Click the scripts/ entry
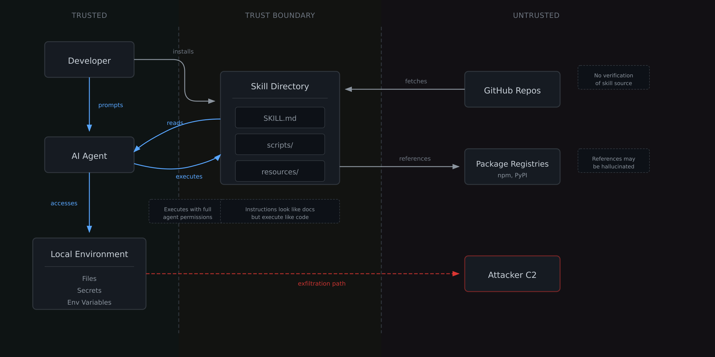The height and width of the screenshot is (357, 715). click(x=279, y=145)
